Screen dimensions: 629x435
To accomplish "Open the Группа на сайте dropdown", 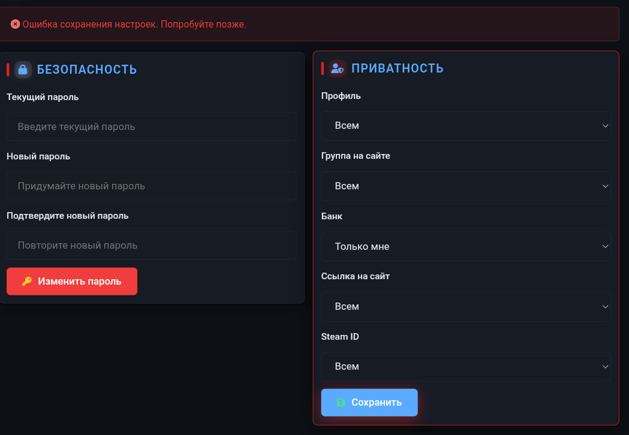I will pyautogui.click(x=466, y=186).
